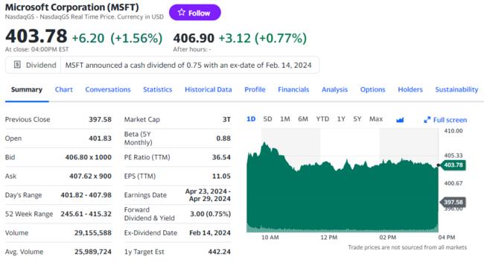This screenshot has width=484, height=274.
Task: Select the YTD chart range
Action: tap(322, 119)
